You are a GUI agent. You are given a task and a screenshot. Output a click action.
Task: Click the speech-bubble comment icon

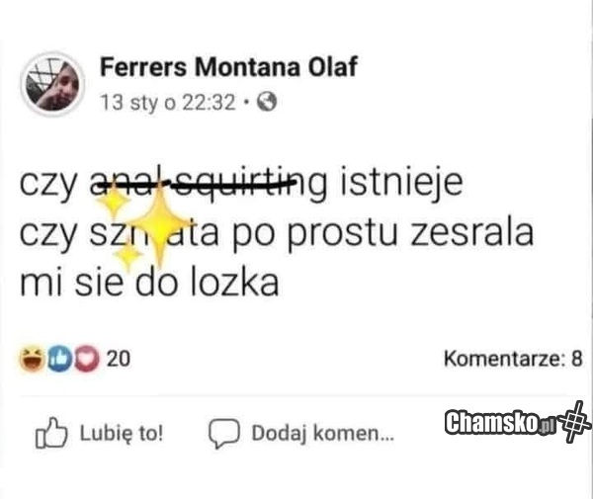[x=224, y=433]
